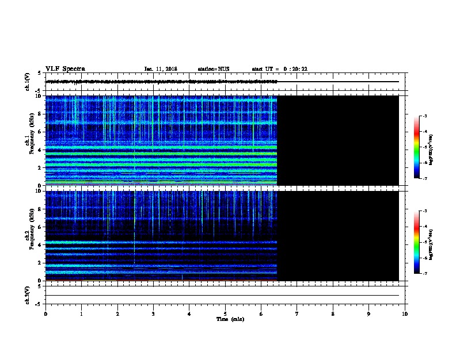
Task: Click the '-7' tick on lower color bar
Action: 425,274
